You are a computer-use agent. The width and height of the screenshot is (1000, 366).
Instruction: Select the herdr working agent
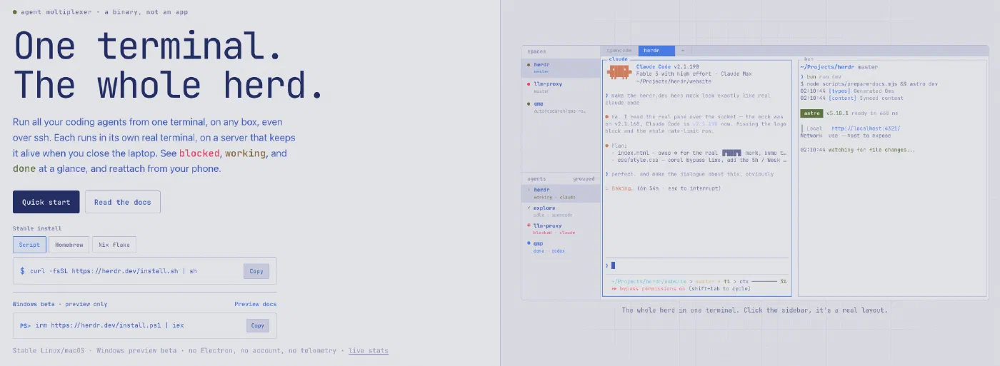pyautogui.click(x=561, y=193)
